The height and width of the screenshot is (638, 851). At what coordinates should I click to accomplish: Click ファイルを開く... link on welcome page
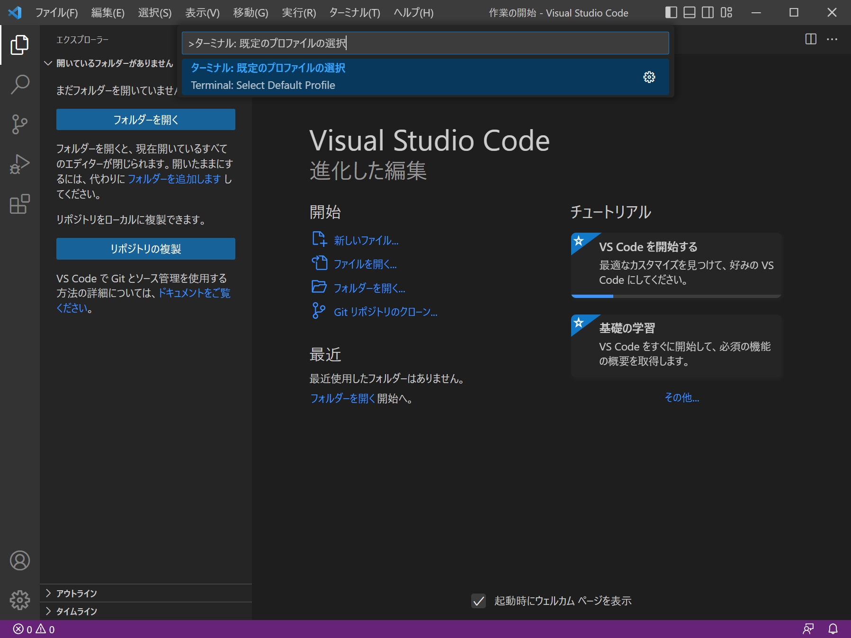(x=365, y=264)
